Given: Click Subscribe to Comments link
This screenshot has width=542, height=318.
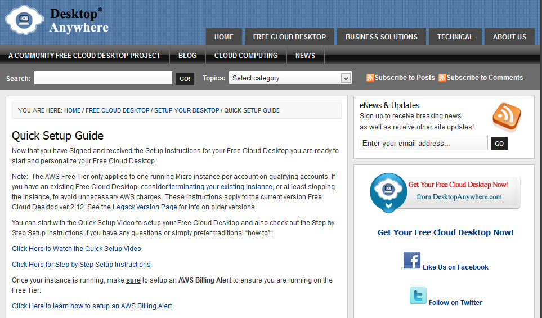Looking at the screenshot, I should pyautogui.click(x=485, y=78).
